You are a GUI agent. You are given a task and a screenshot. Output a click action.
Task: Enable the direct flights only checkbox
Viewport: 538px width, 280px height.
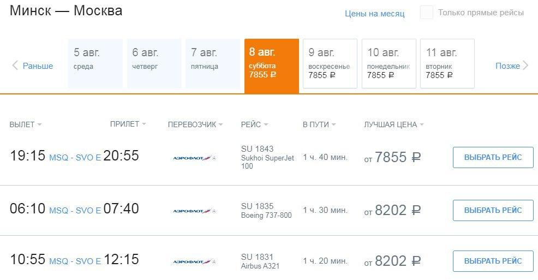[427, 13]
